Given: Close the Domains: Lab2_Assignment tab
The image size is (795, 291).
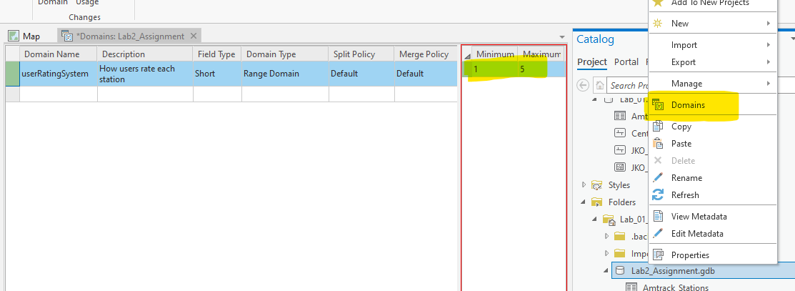Looking at the screenshot, I should tap(194, 36).
